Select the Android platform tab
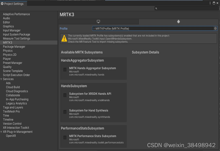 click(178, 22)
